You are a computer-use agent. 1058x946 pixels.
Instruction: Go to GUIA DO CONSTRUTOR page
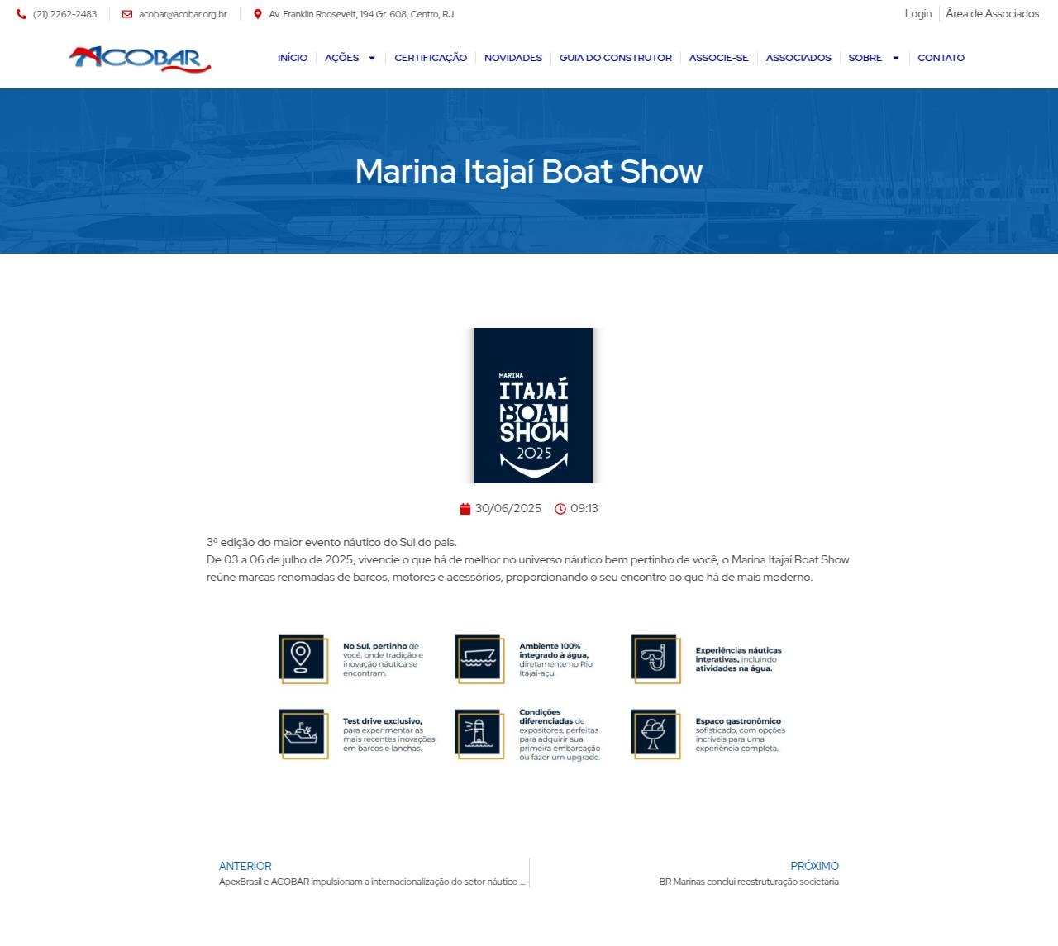tap(615, 58)
